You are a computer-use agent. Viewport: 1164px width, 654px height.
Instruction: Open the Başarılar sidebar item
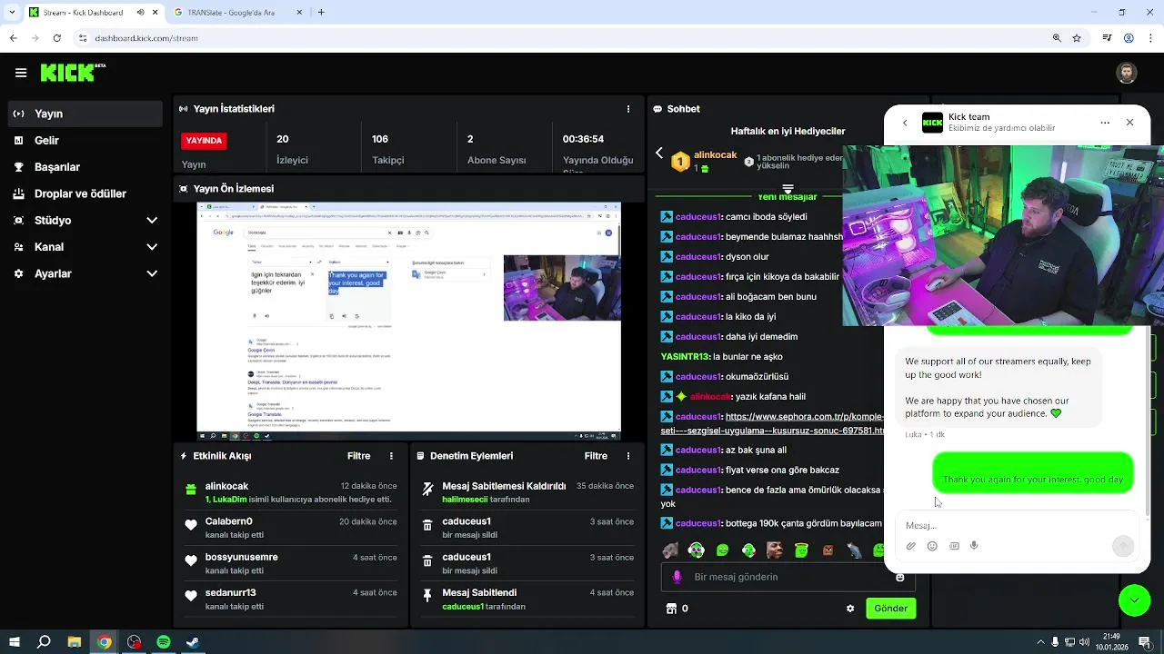86,167
